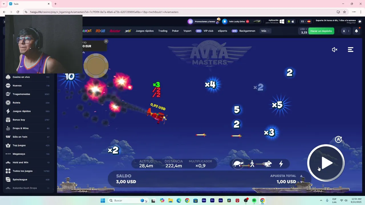
Task: Open Premiere Pro from the taskbar
Action: tap(212, 200)
